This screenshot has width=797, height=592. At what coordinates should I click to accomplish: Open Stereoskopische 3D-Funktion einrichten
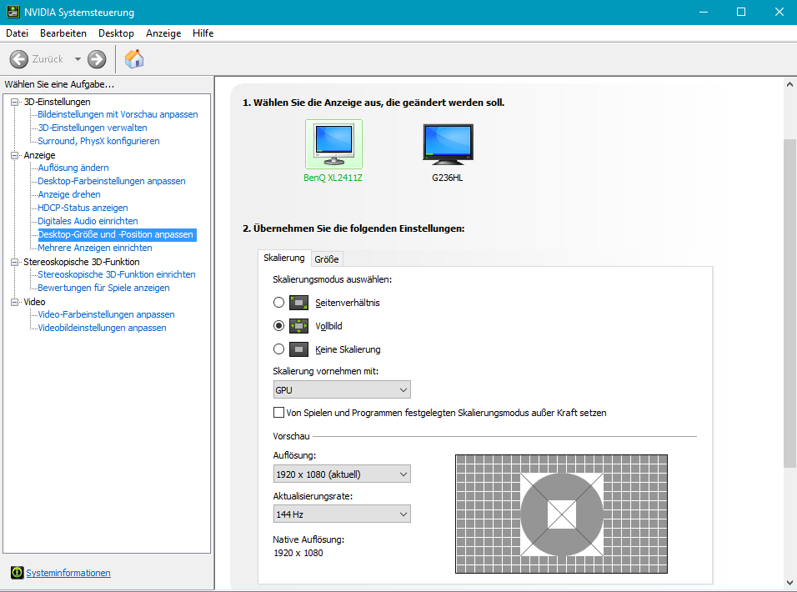pyautogui.click(x=117, y=274)
